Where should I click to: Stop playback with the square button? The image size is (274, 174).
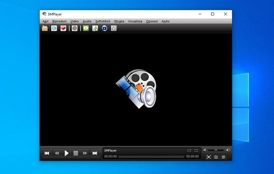[75, 153]
